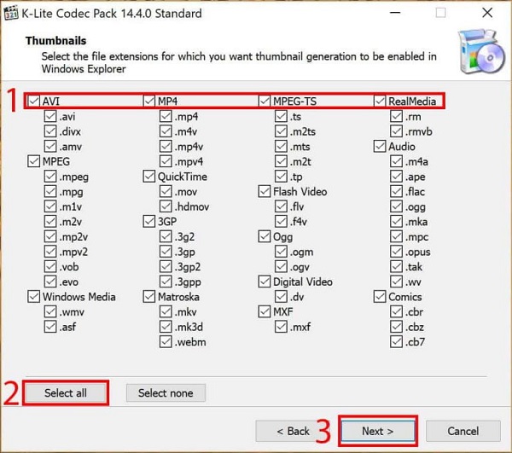The image size is (512, 453).
Task: Uncheck the Ogg group checkbox
Action: click(x=265, y=236)
